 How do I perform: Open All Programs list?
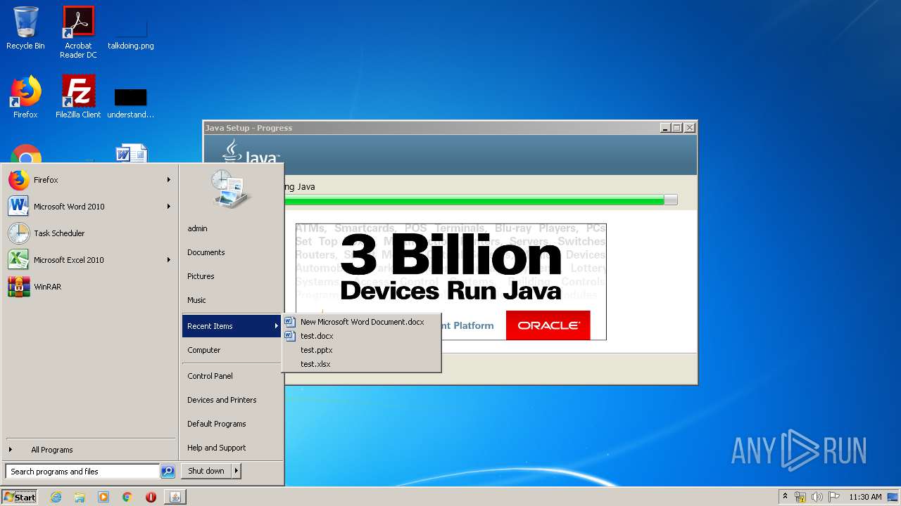pyautogui.click(x=89, y=450)
